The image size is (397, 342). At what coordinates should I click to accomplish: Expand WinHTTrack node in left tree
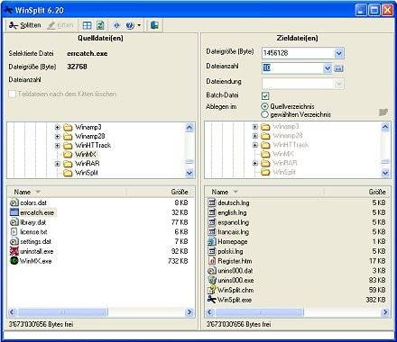coord(58,146)
